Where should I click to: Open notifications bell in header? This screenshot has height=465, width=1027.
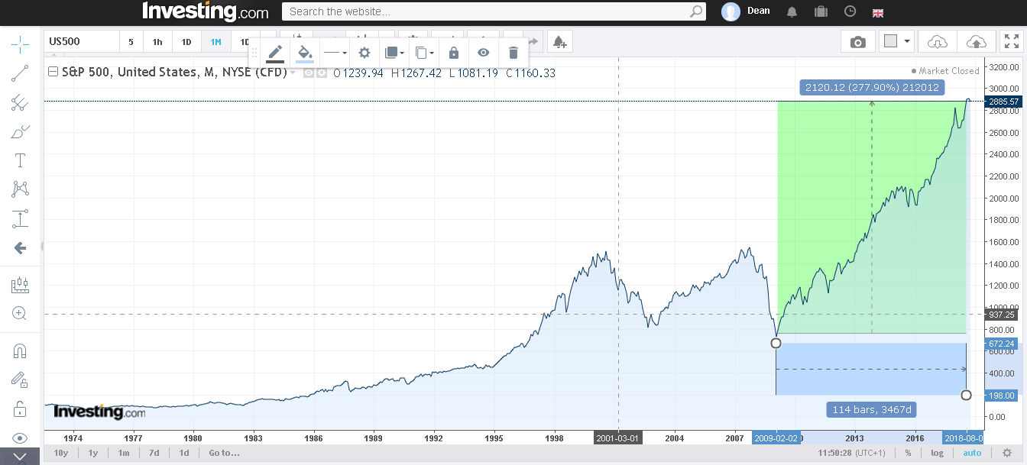click(792, 11)
